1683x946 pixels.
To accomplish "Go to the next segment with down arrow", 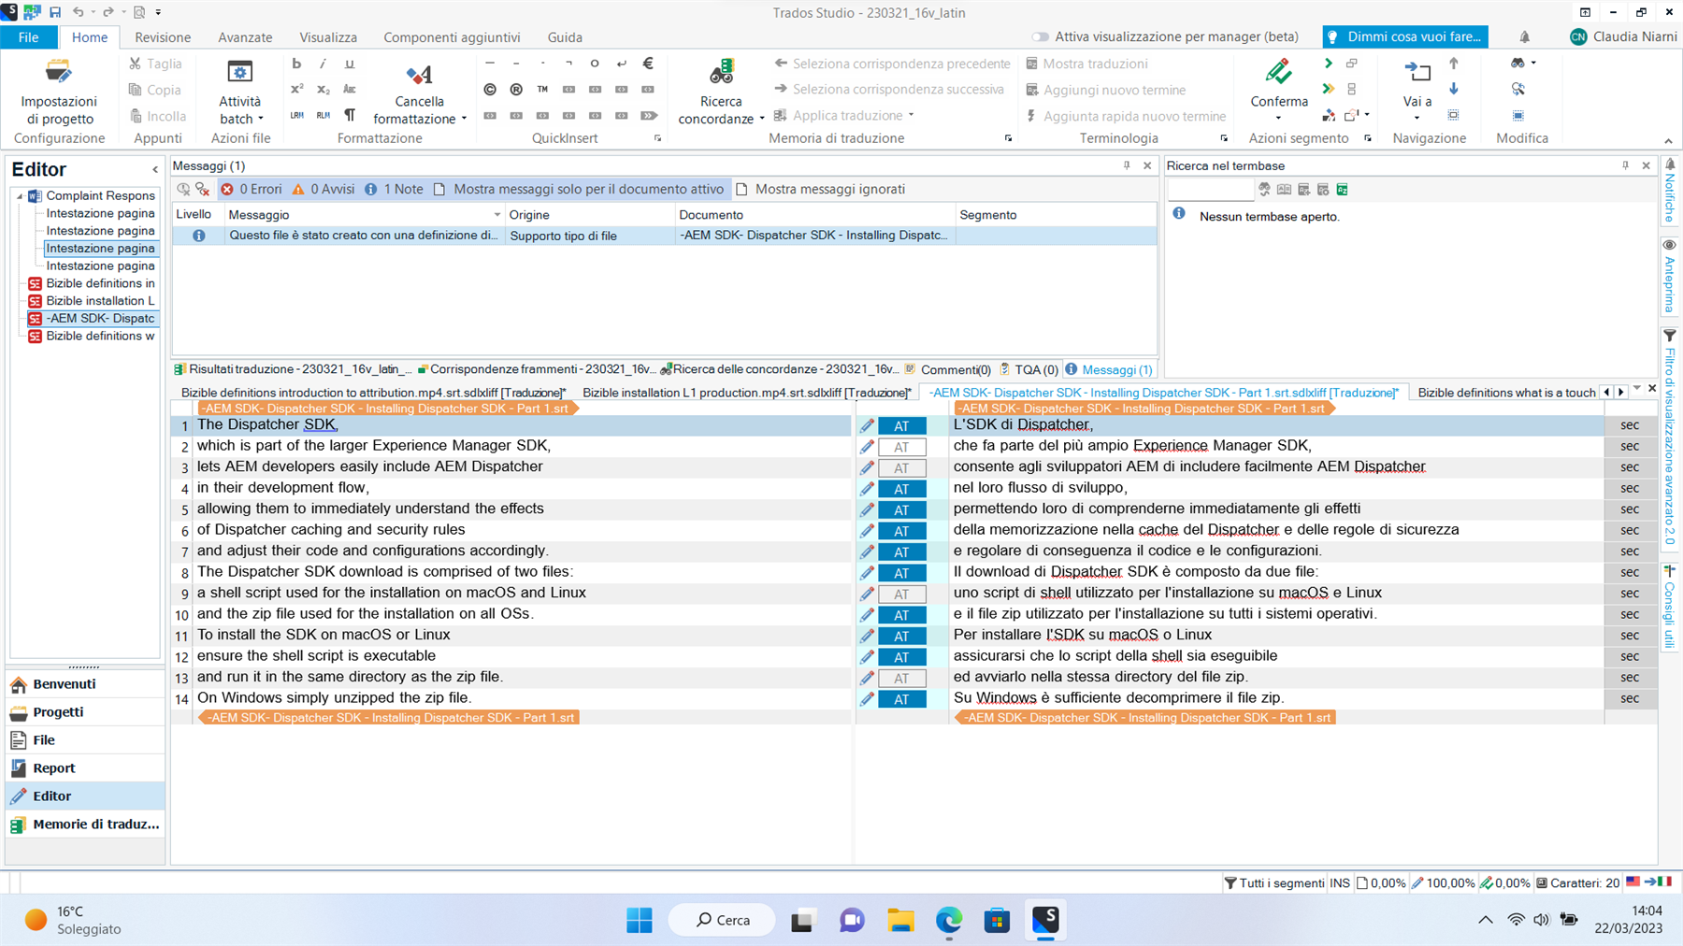I will [x=1453, y=89].
